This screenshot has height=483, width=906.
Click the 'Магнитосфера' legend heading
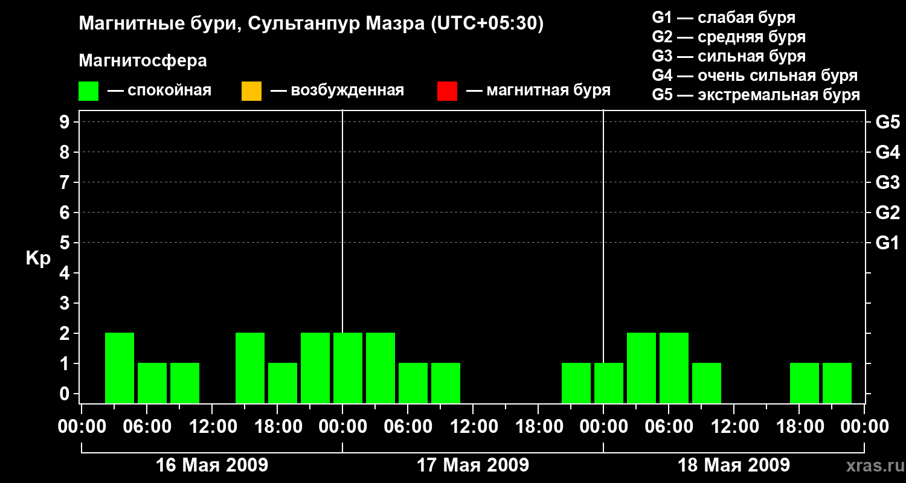(143, 61)
